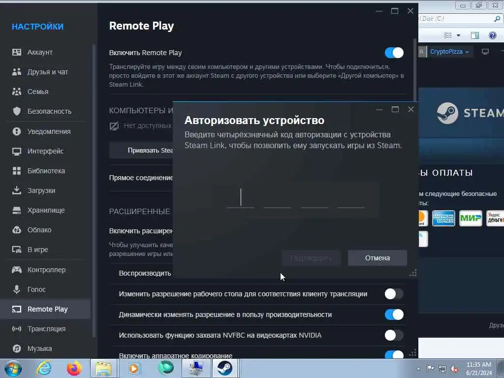
Task: Expand the Explorer view options dropdown arrow
Action: 459,35
